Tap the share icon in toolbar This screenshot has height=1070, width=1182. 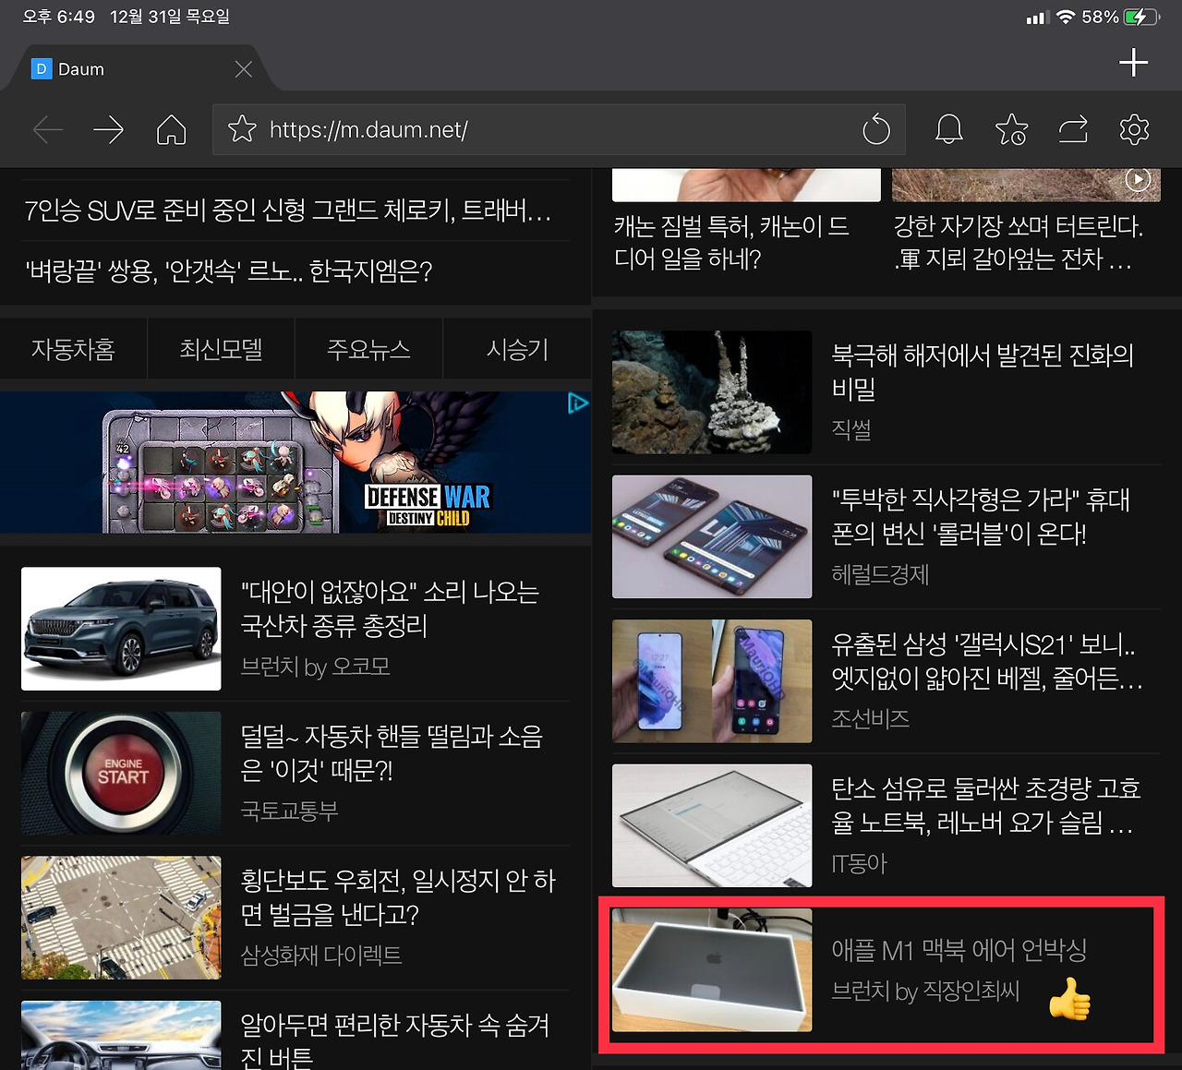tap(1073, 129)
